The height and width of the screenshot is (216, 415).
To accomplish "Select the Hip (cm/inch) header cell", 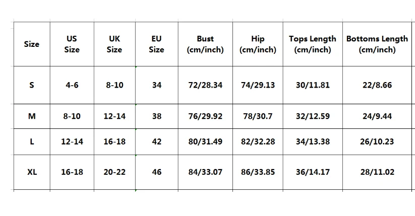I will [258, 44].
